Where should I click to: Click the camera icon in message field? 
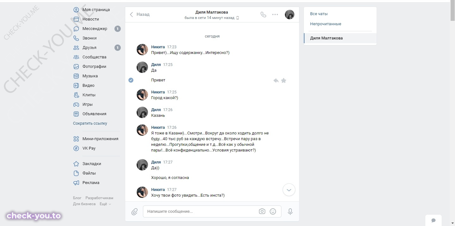point(262,211)
